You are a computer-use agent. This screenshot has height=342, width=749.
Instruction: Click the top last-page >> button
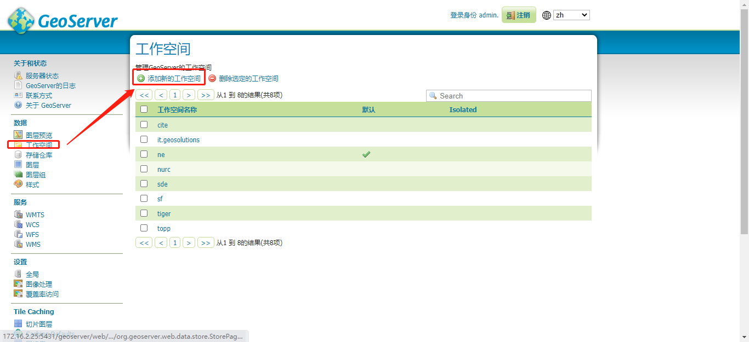206,95
